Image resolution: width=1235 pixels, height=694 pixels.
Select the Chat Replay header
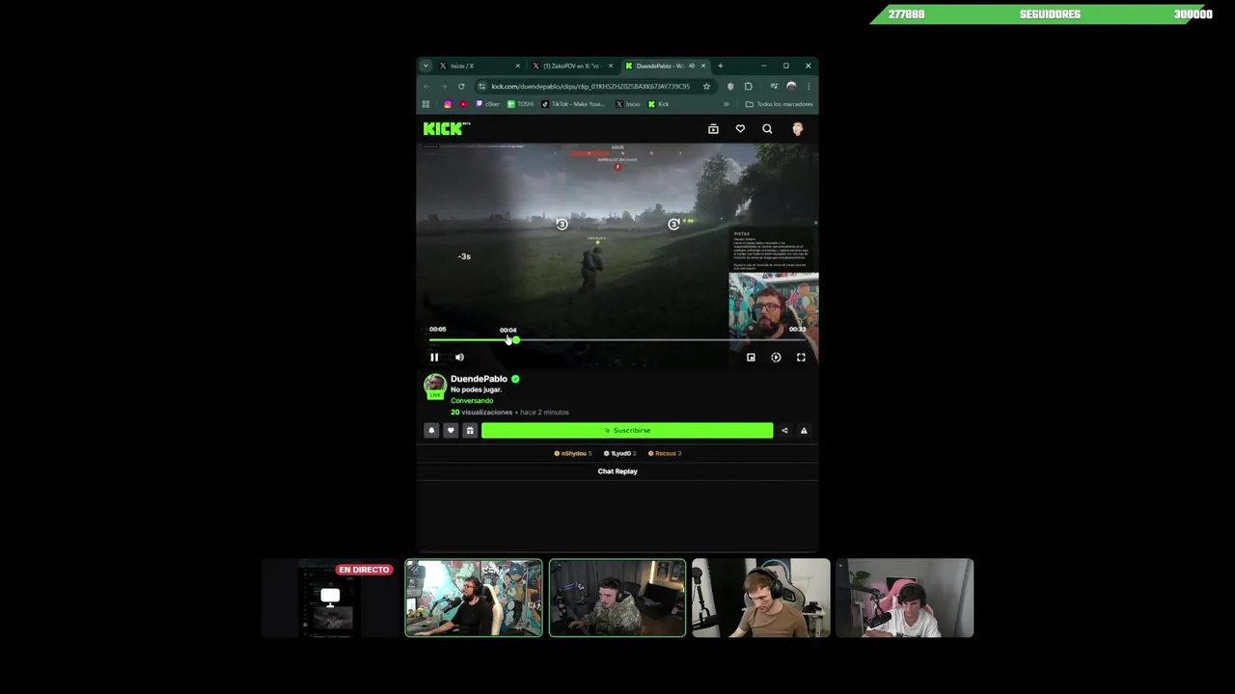tap(617, 471)
